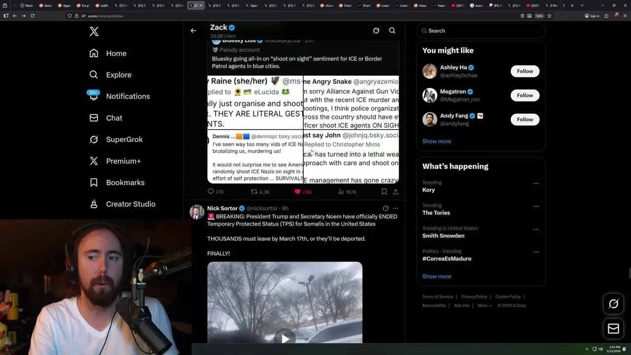
Task: Open the Raine (she/her) screenshot image
Action: pos(255,102)
